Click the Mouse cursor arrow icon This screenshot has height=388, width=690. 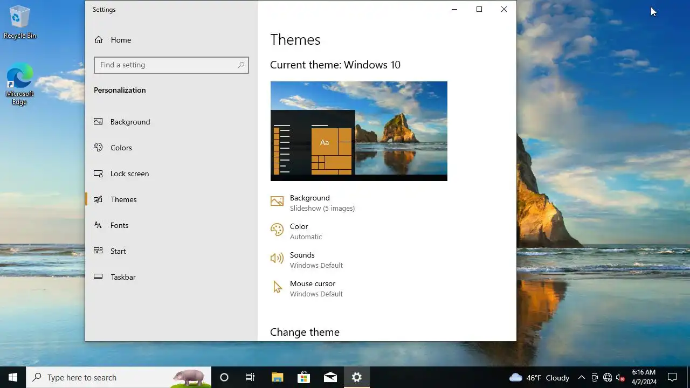277,287
